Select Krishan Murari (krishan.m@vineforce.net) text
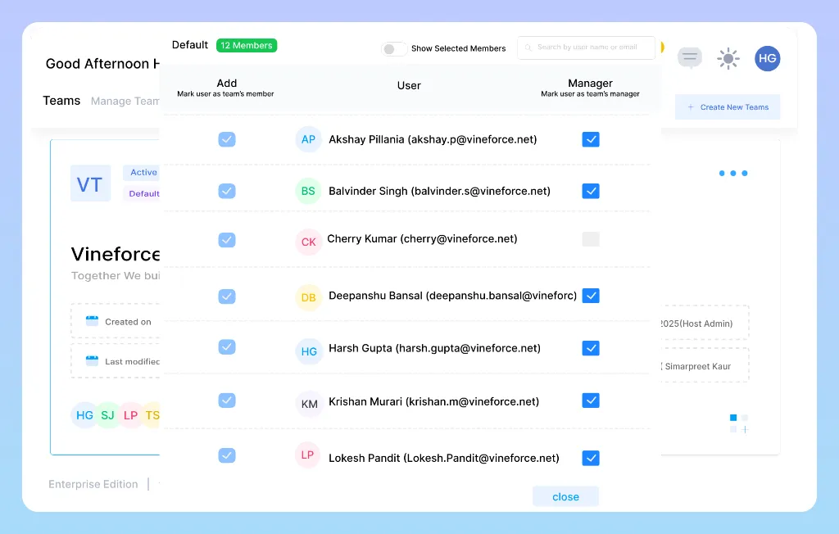This screenshot has width=839, height=534. click(434, 402)
